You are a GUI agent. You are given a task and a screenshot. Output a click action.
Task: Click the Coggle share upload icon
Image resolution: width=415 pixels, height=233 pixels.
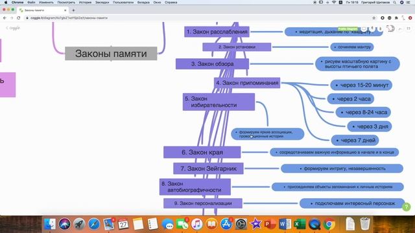point(372,28)
